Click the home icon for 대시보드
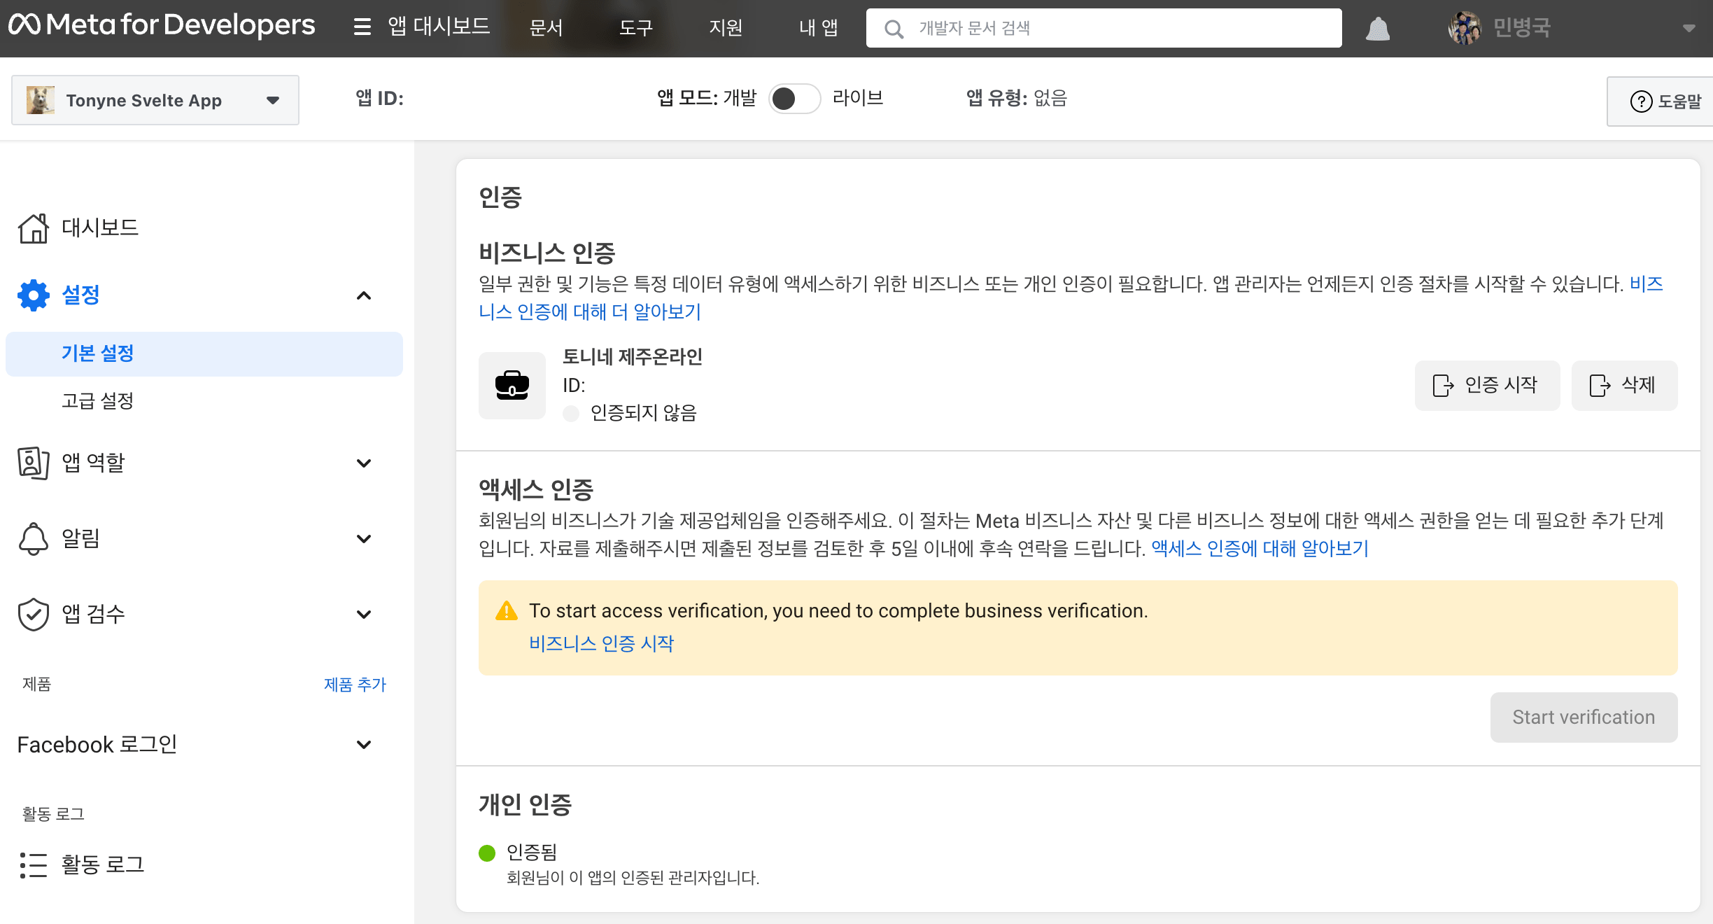This screenshot has width=1713, height=924. tap(33, 228)
